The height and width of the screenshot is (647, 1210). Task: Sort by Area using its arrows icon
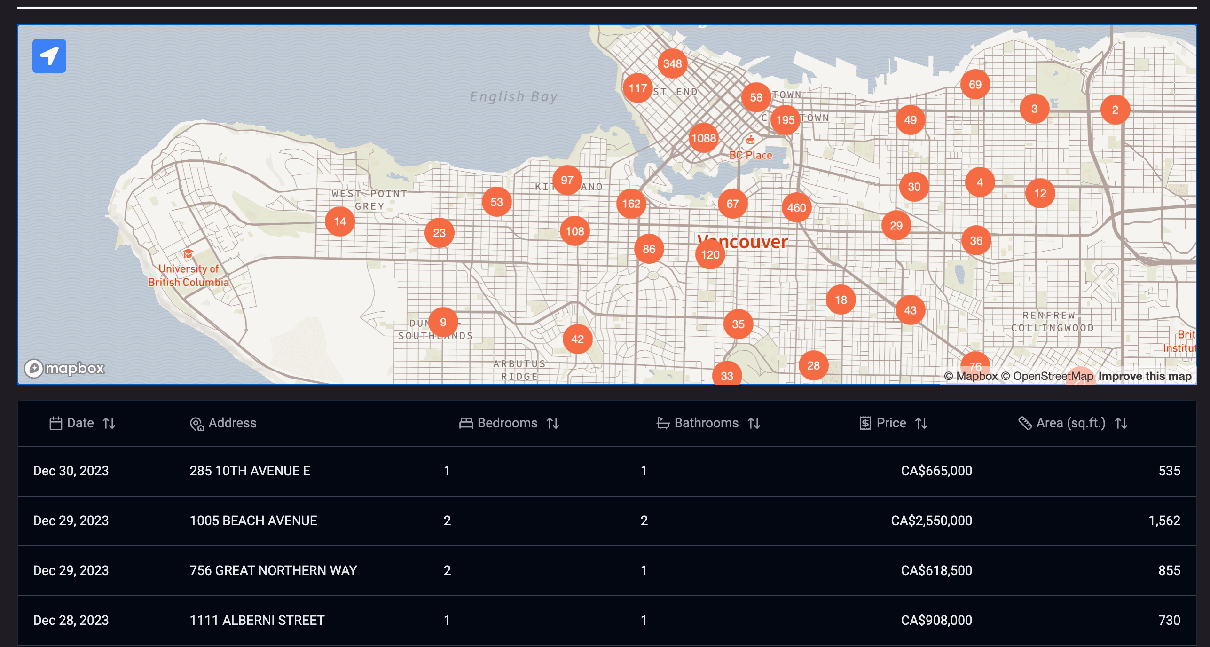[x=1121, y=423]
